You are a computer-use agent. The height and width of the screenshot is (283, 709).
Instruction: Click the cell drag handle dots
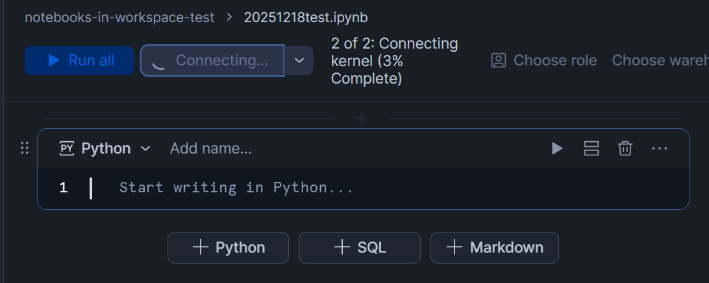click(25, 148)
